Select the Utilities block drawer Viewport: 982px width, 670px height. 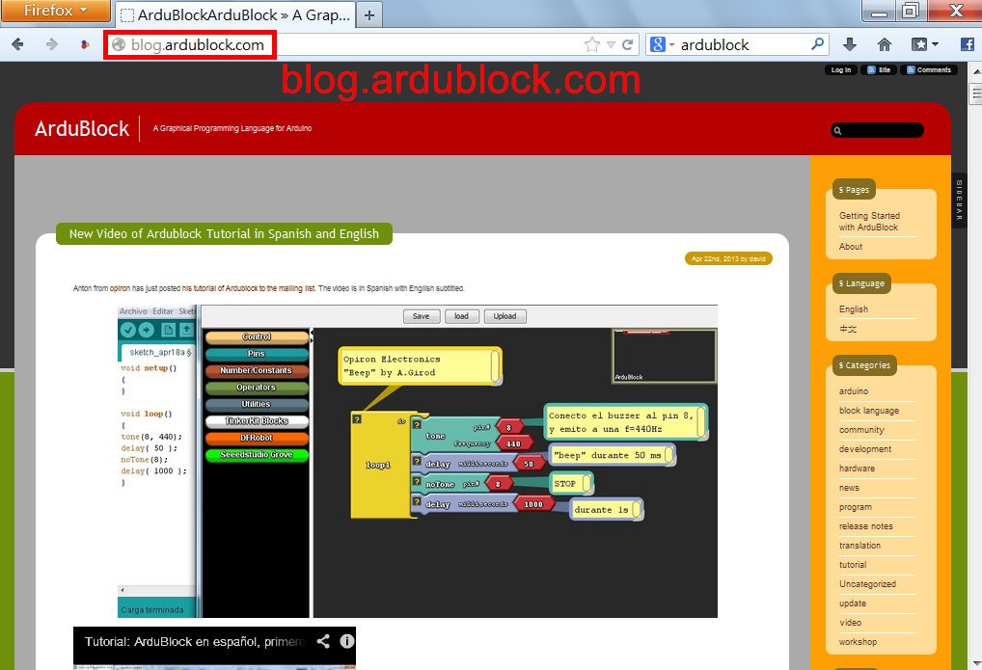[x=257, y=405]
